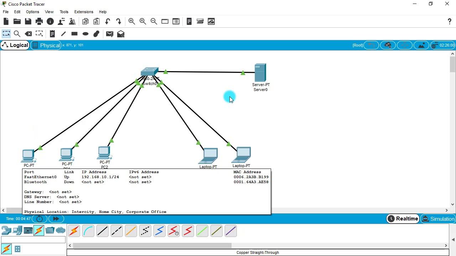Select the Miscellaneous folder category

tap(50, 230)
